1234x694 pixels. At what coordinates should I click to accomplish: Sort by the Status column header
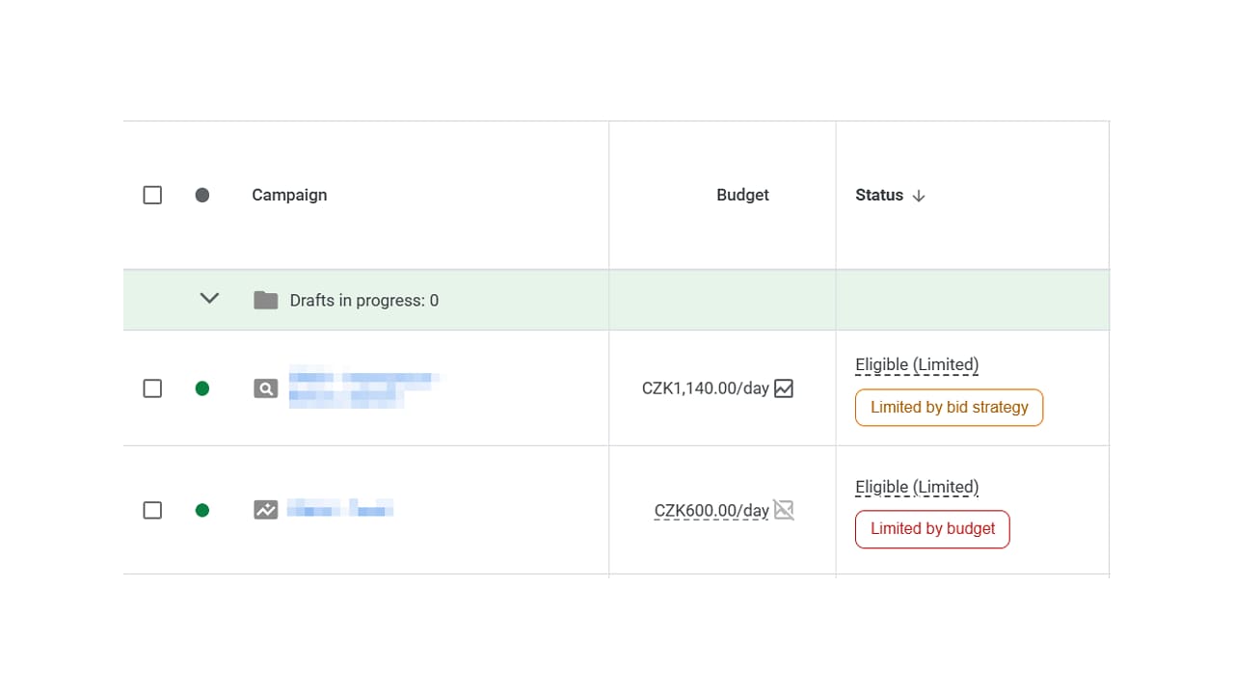coord(879,195)
